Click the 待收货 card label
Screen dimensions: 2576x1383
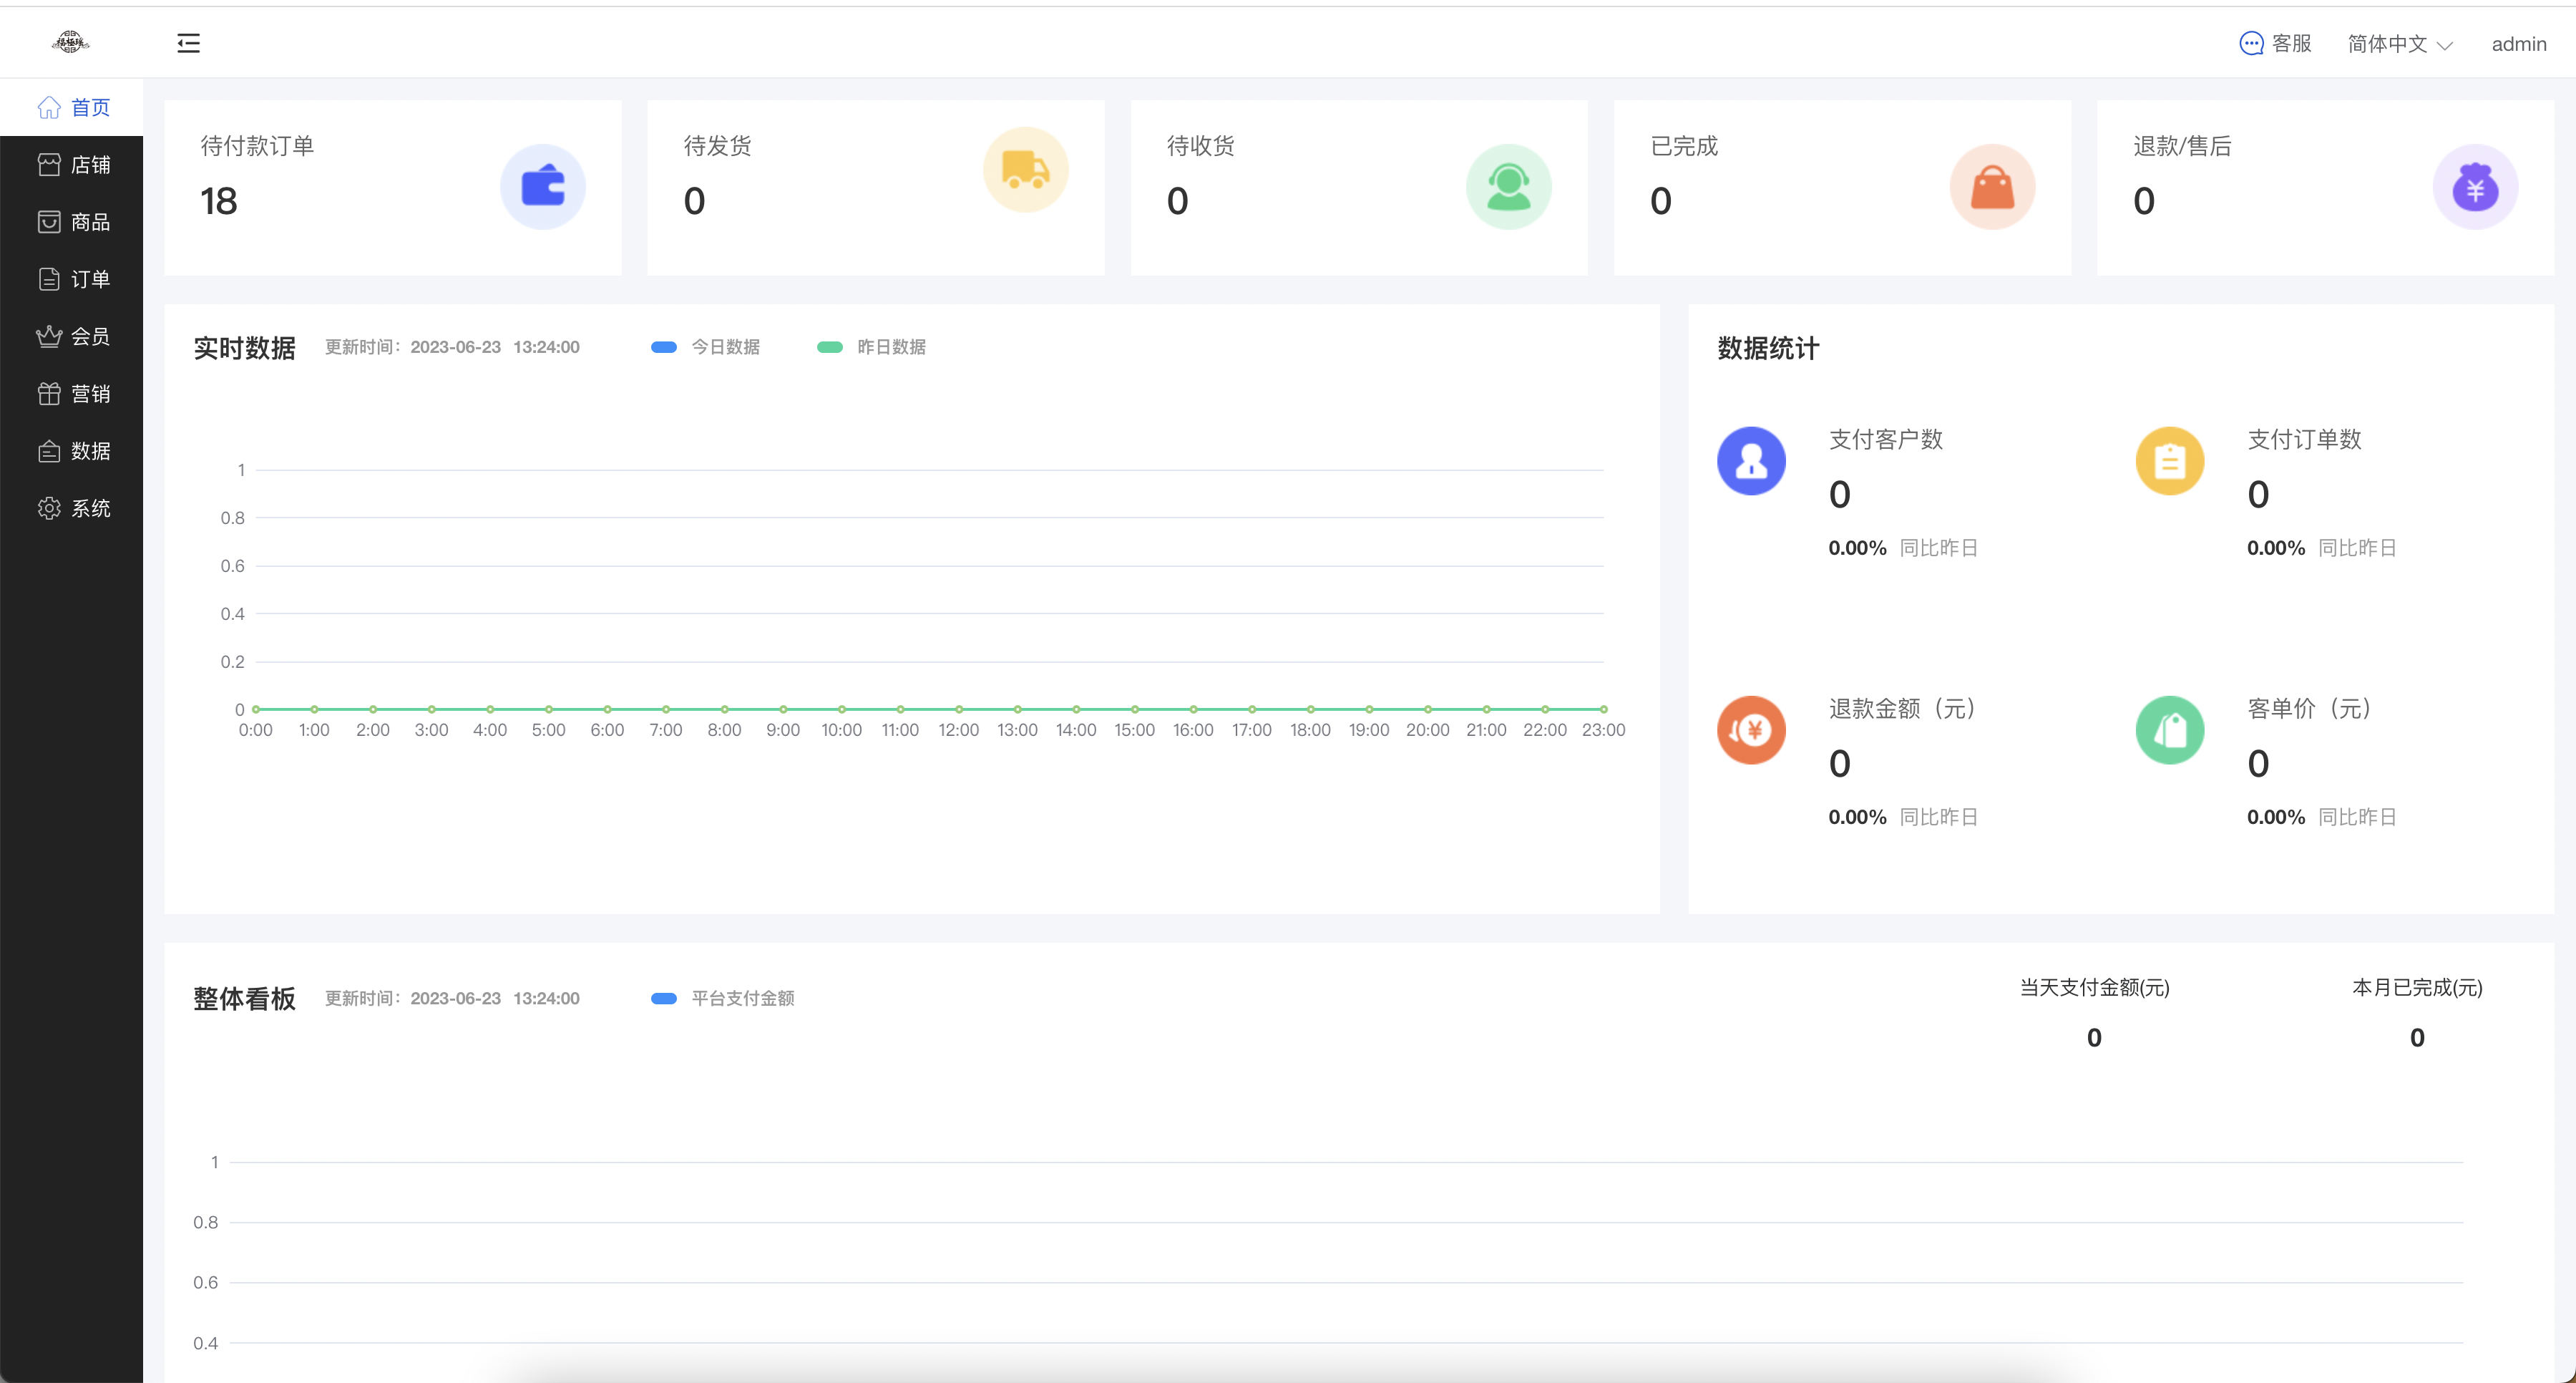point(1201,146)
